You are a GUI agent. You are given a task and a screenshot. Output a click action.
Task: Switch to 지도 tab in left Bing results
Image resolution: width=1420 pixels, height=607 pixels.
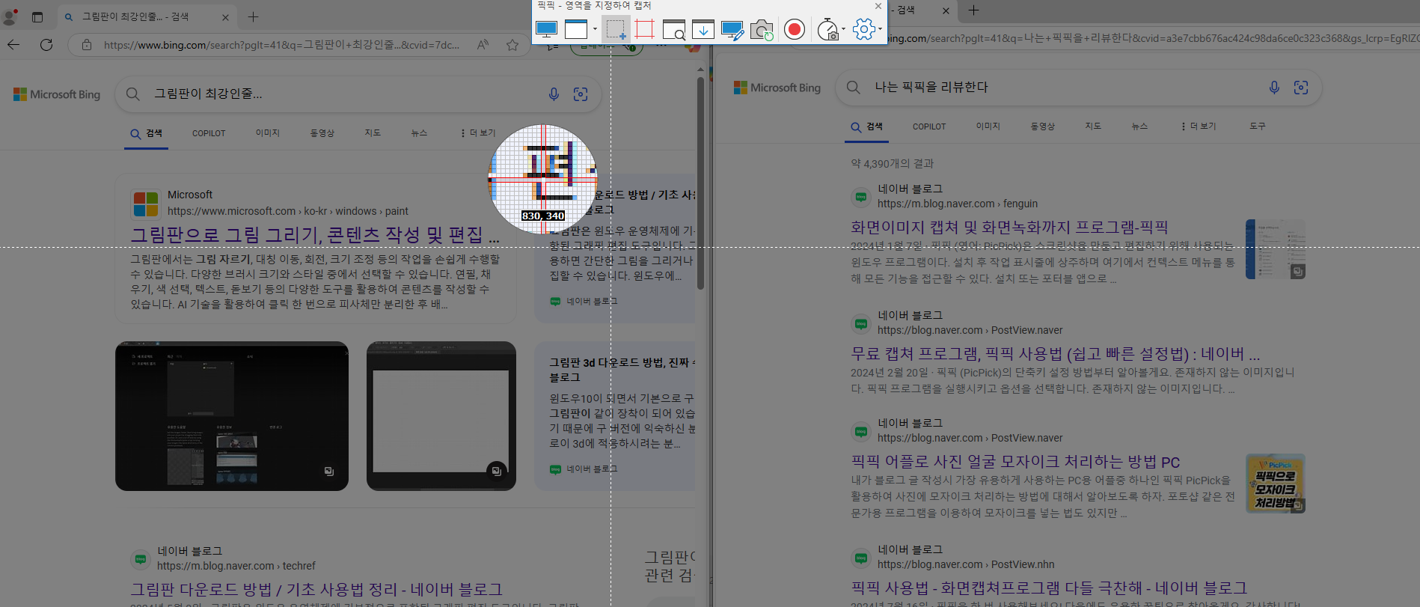(x=373, y=133)
